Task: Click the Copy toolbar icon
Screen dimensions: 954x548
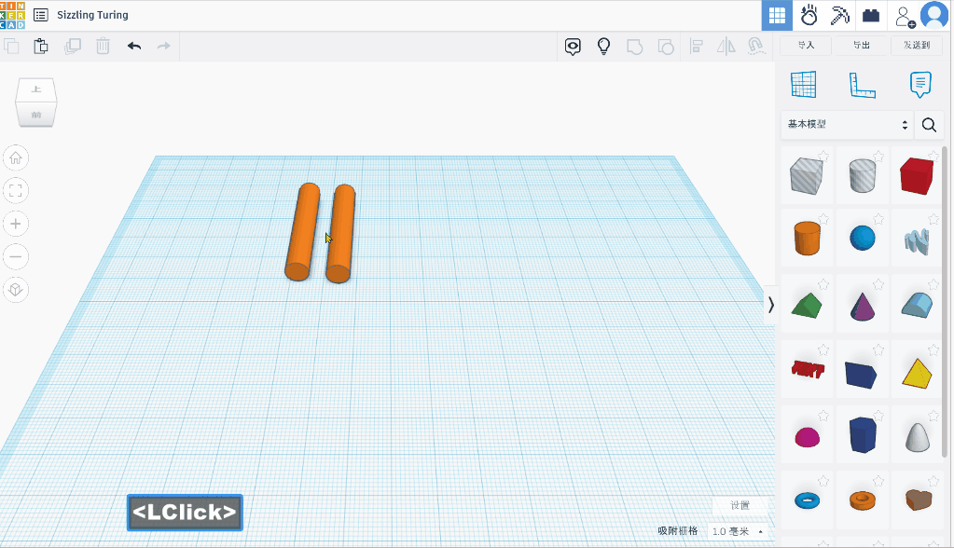Action: [11, 47]
